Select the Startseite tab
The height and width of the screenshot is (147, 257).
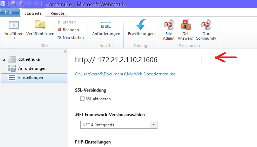pos(33,13)
